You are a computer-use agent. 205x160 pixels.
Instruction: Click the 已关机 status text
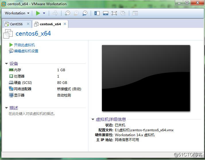120,125
